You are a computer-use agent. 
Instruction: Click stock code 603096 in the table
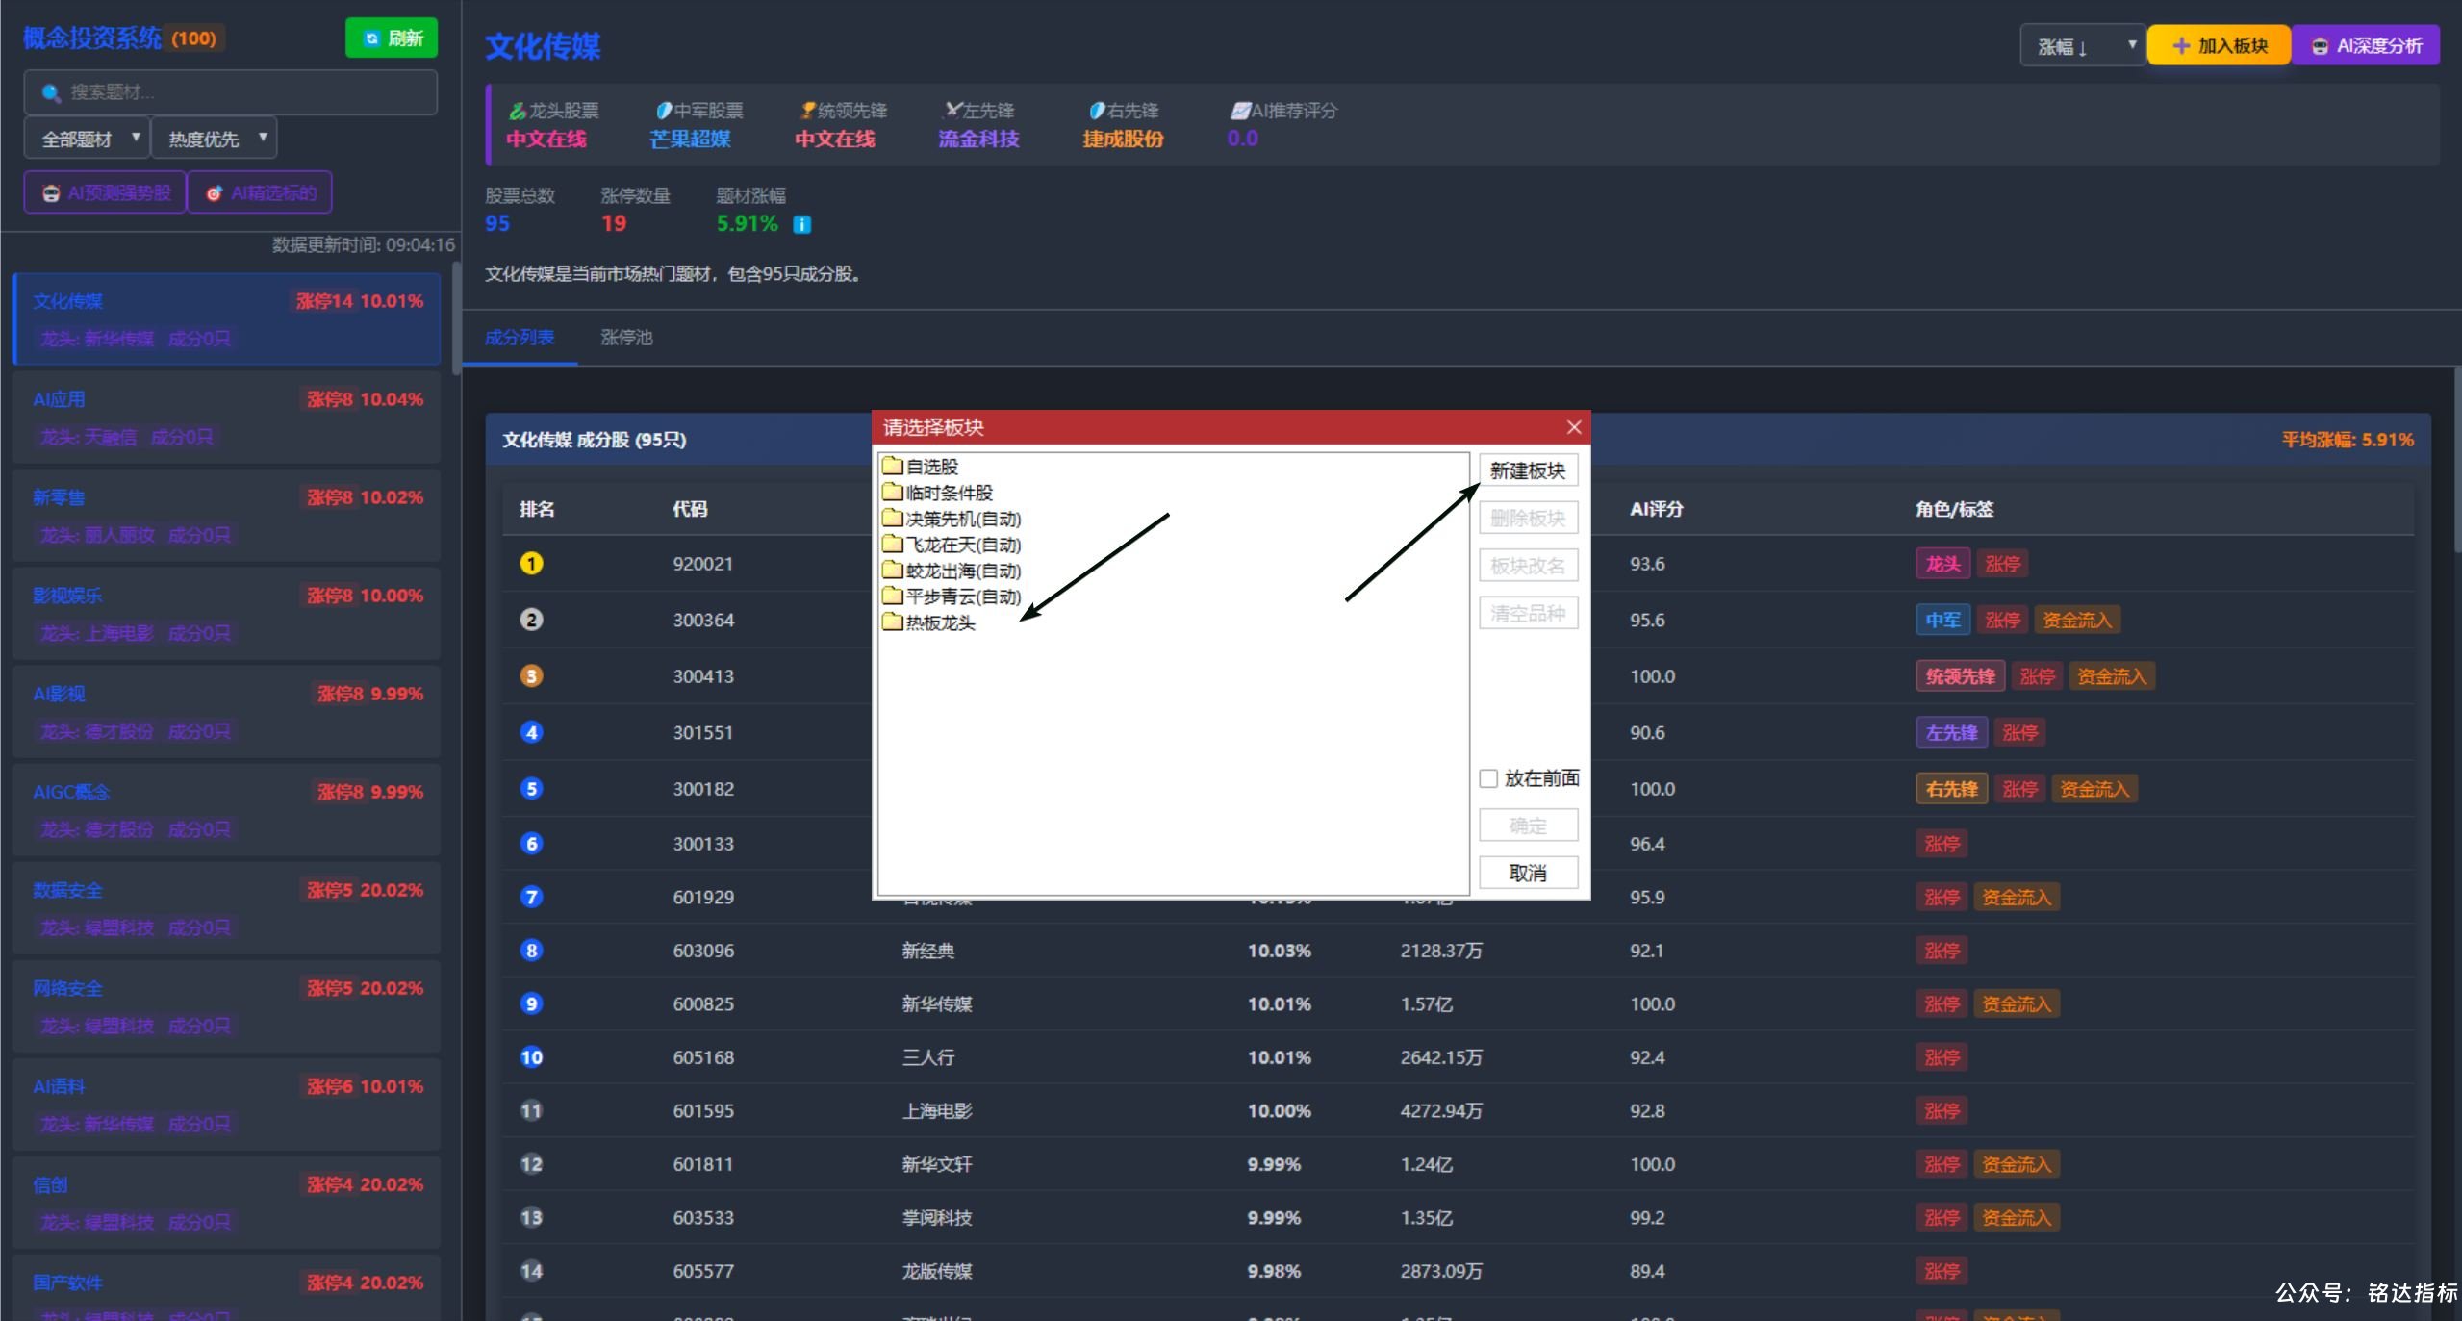703,951
